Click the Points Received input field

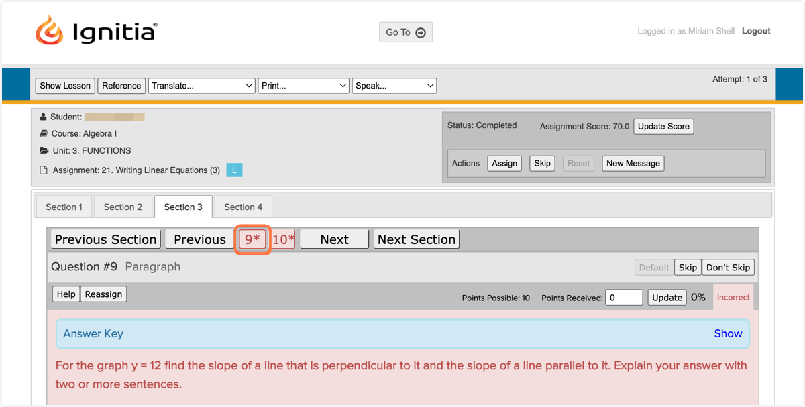coord(624,298)
